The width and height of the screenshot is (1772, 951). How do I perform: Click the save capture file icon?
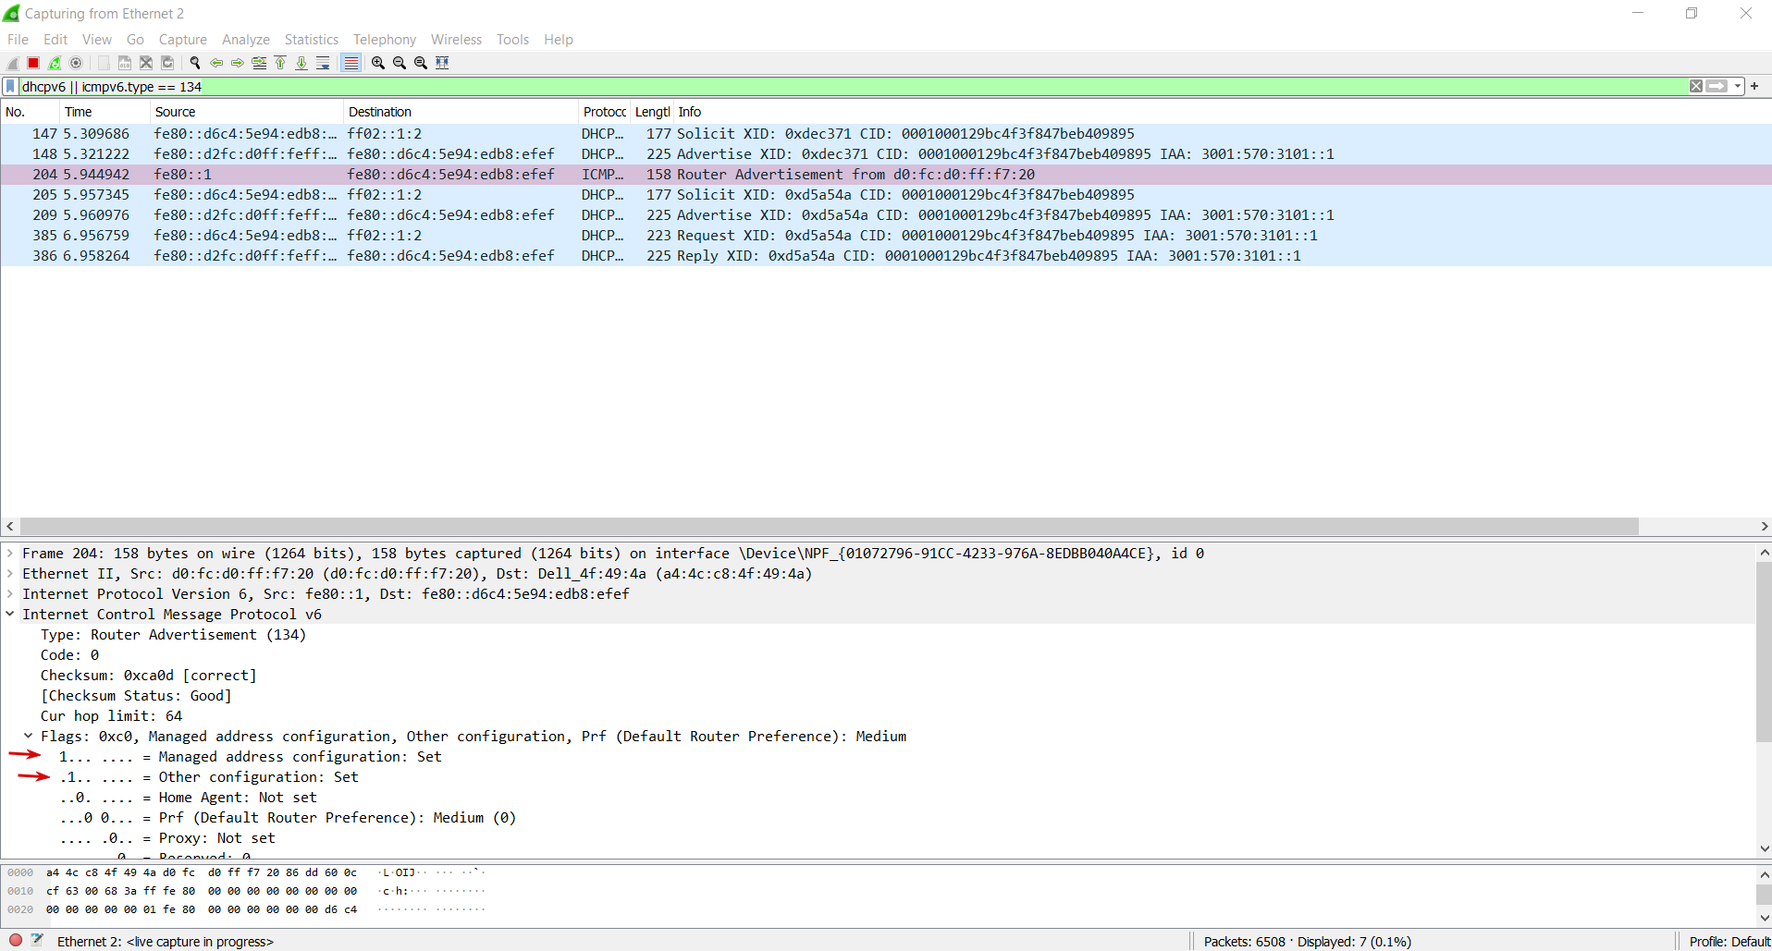125,63
